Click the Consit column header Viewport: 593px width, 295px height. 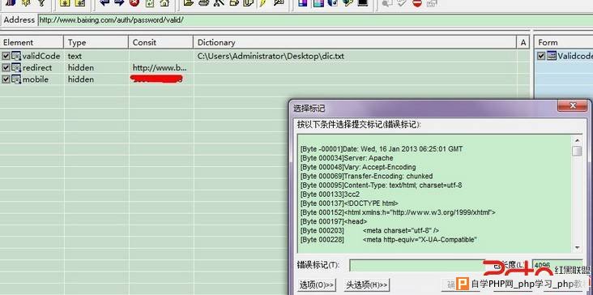(160, 42)
